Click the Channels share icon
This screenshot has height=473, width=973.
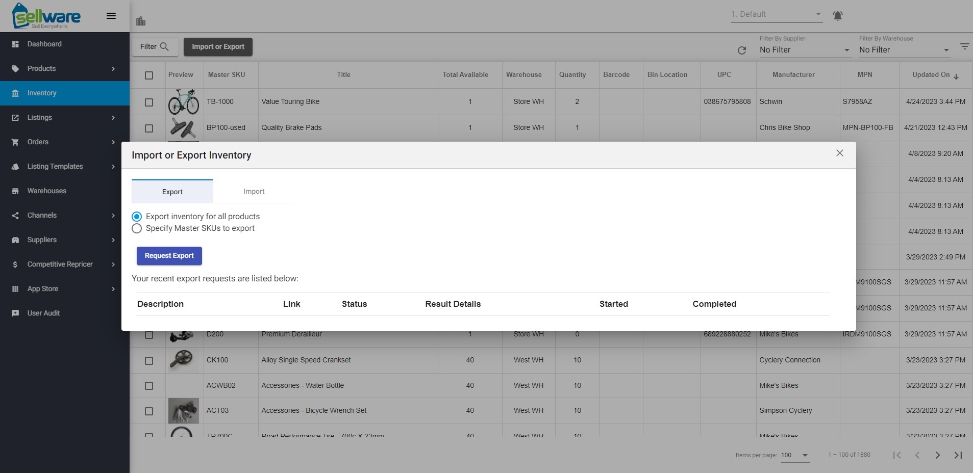pos(15,216)
